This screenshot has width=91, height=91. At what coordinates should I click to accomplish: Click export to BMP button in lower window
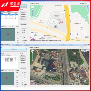tap(23, 58)
